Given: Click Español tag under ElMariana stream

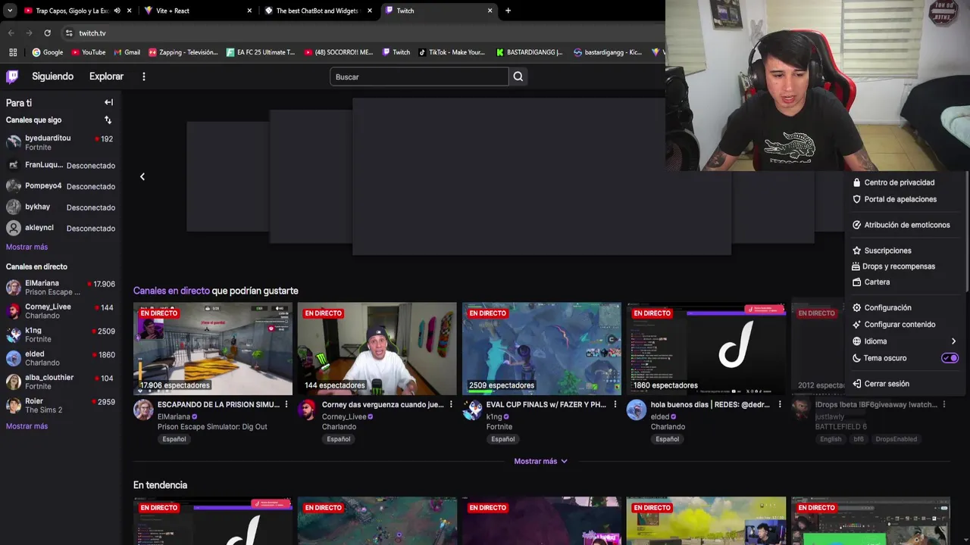Looking at the screenshot, I should (x=174, y=439).
